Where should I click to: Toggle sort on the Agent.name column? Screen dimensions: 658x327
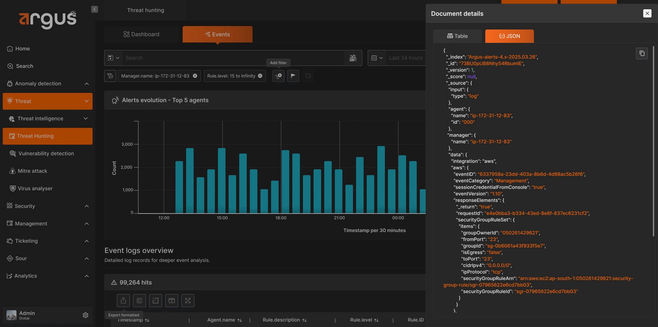pyautogui.click(x=239, y=320)
